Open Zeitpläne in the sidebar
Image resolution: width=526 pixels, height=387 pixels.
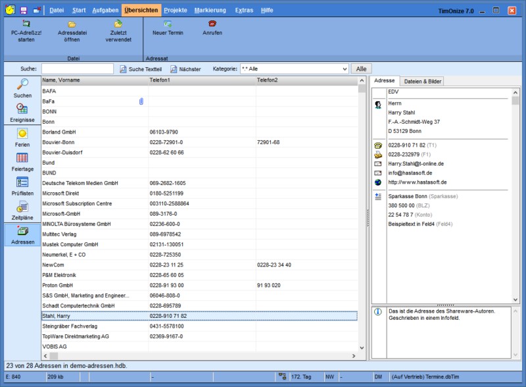pyautogui.click(x=22, y=211)
